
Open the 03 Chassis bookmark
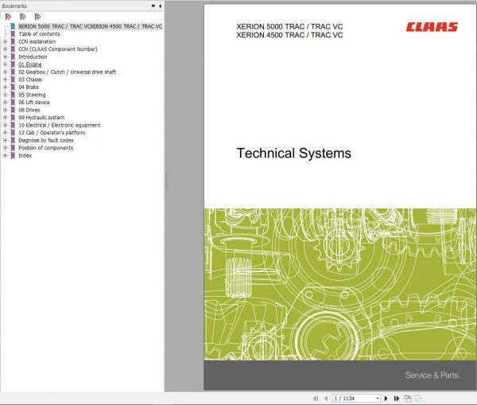(x=30, y=80)
